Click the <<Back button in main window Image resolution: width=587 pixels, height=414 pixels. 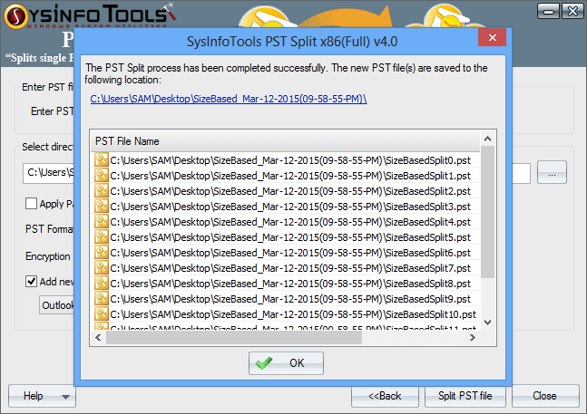pyautogui.click(x=385, y=396)
